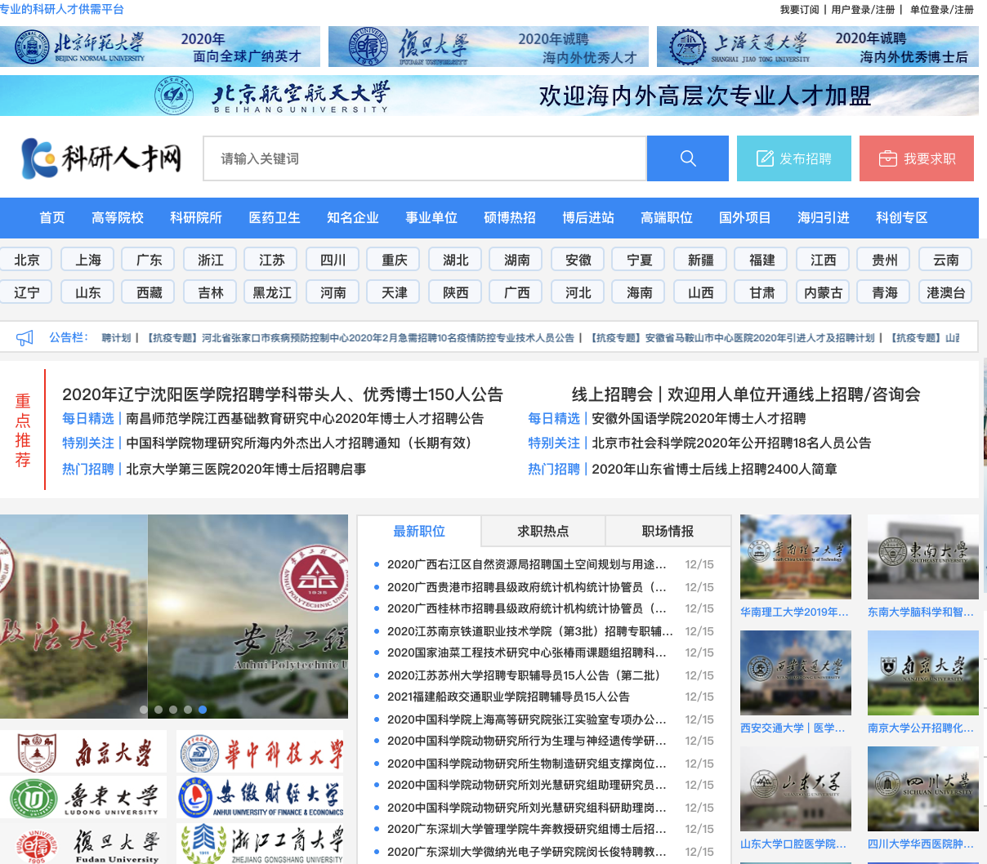Open 2020广西右江区自然资源局 job listing
Viewport: 987px width, 864px height.
click(527, 564)
